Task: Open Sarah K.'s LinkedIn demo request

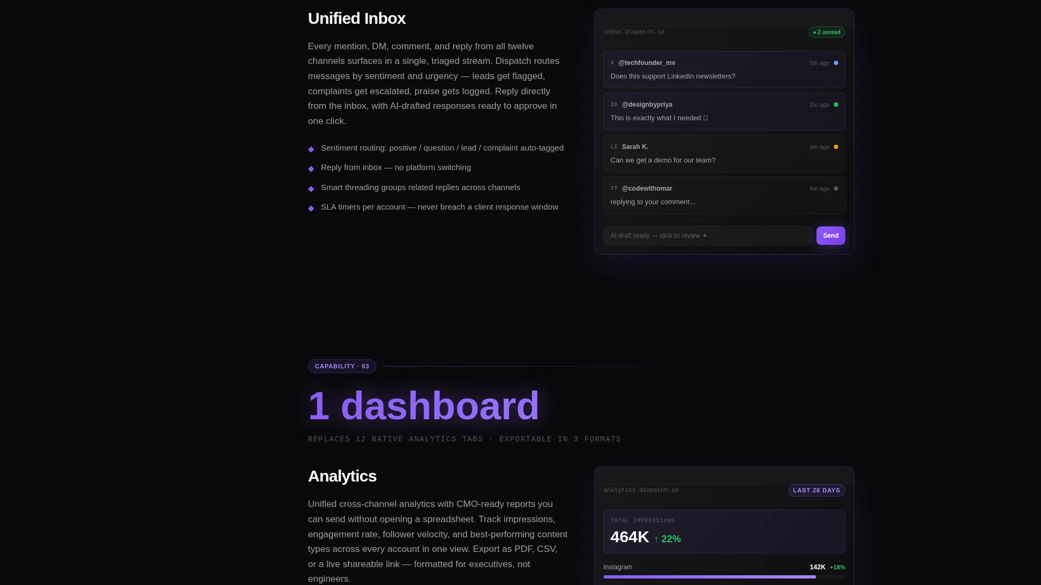Action: click(724, 153)
